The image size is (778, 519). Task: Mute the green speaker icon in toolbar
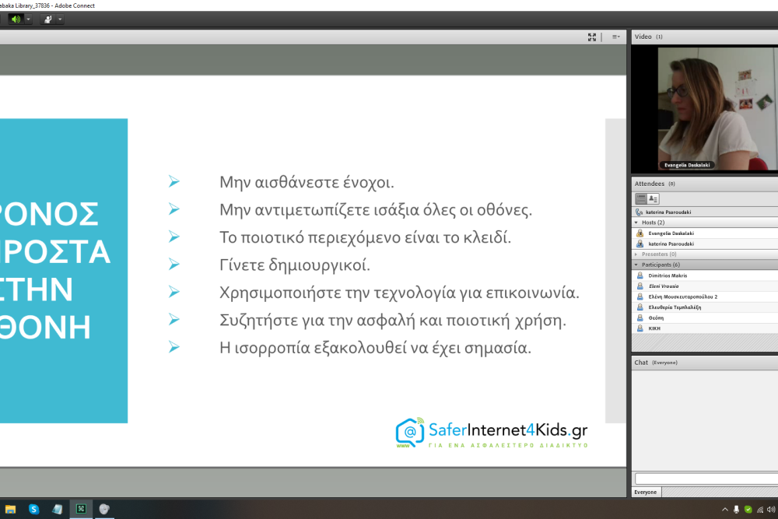(x=14, y=19)
